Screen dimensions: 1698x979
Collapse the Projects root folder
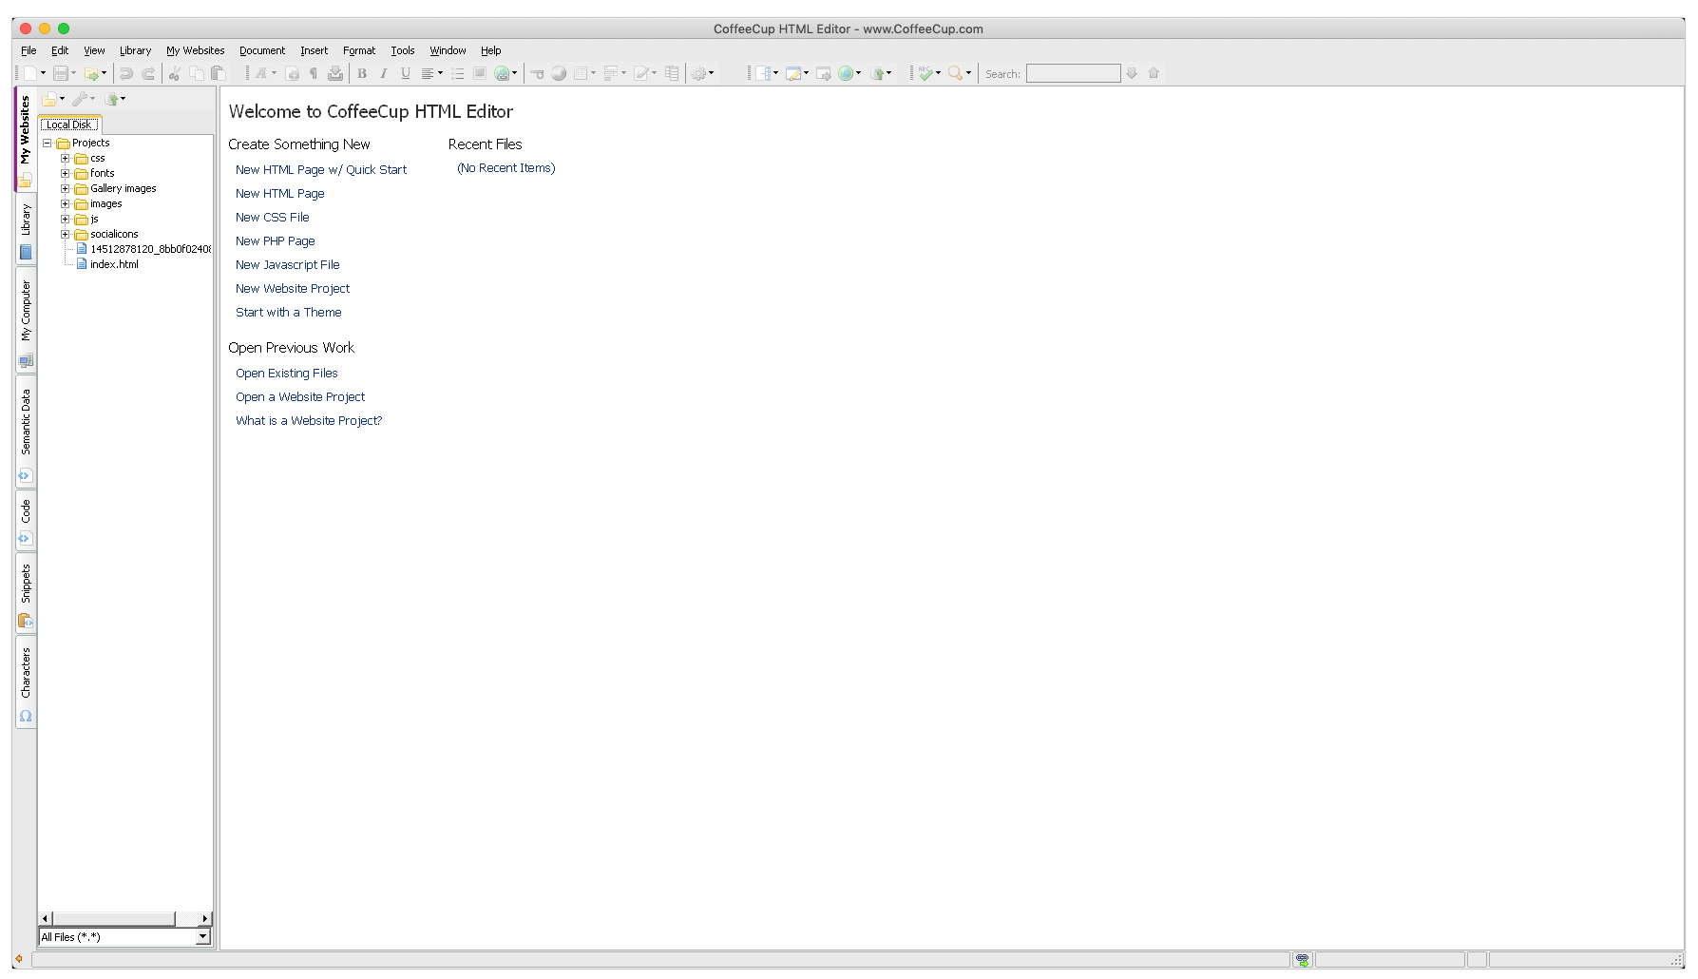(47, 143)
